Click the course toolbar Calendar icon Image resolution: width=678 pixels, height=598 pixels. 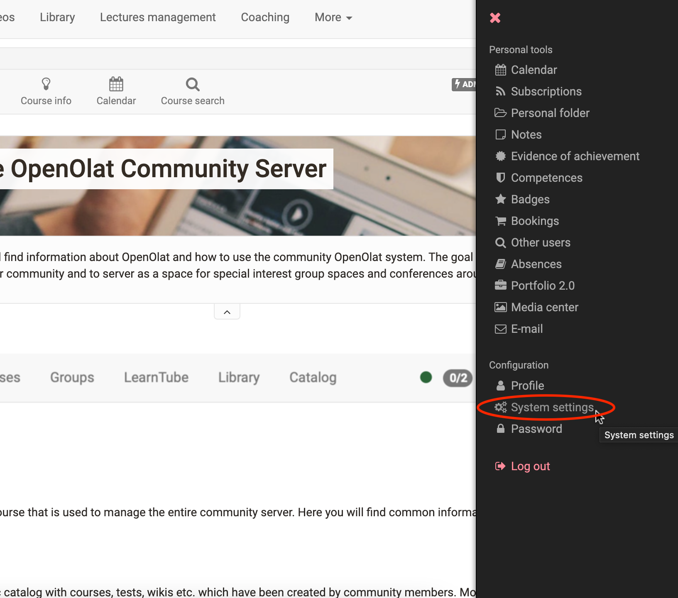[x=116, y=84]
